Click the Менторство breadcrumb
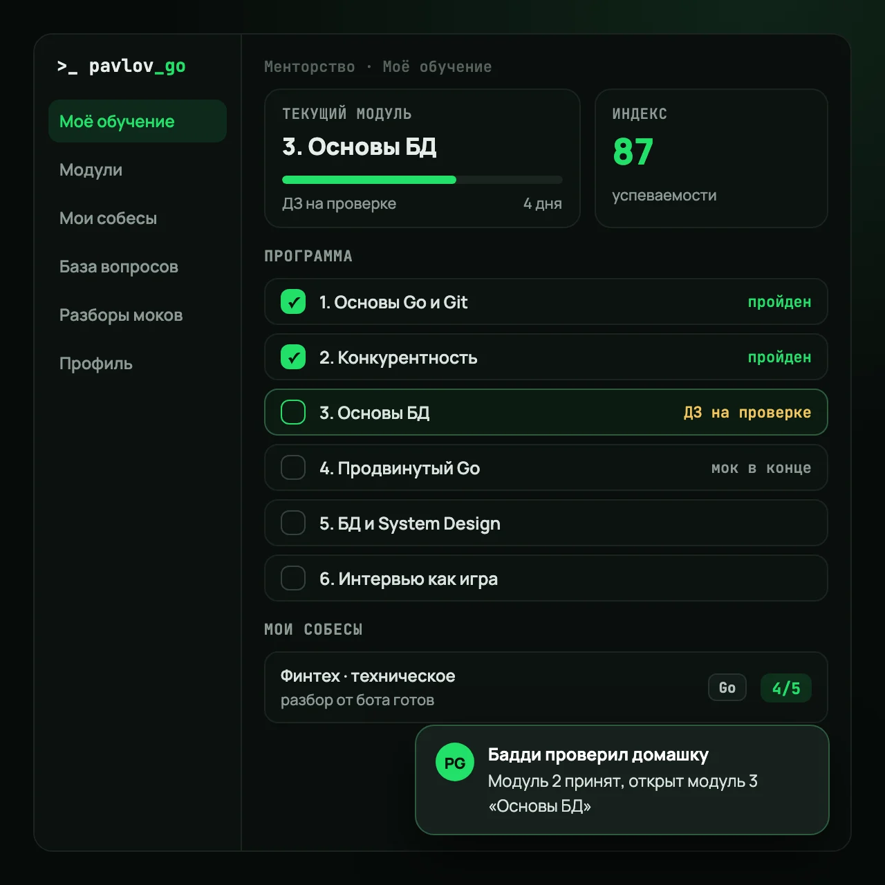This screenshot has width=885, height=885. pyautogui.click(x=310, y=67)
